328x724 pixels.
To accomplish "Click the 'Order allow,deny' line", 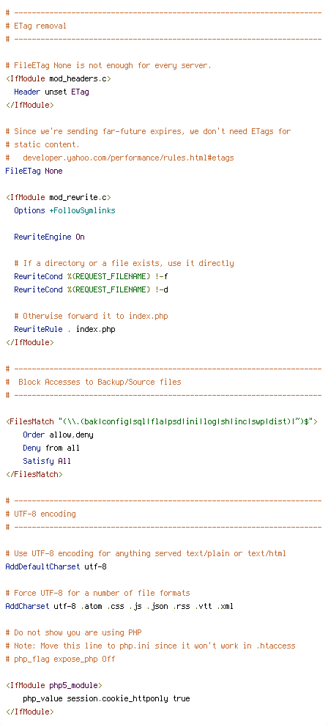I will [x=58, y=435].
